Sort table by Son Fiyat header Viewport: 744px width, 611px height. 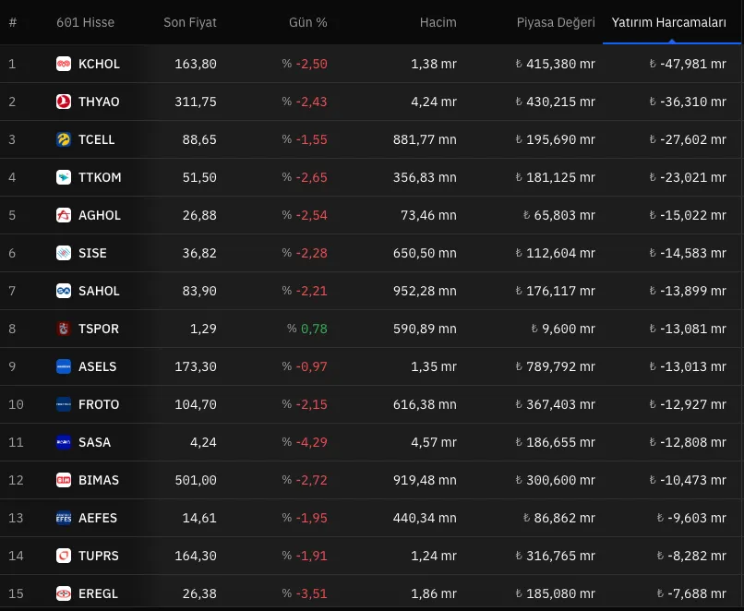(190, 22)
